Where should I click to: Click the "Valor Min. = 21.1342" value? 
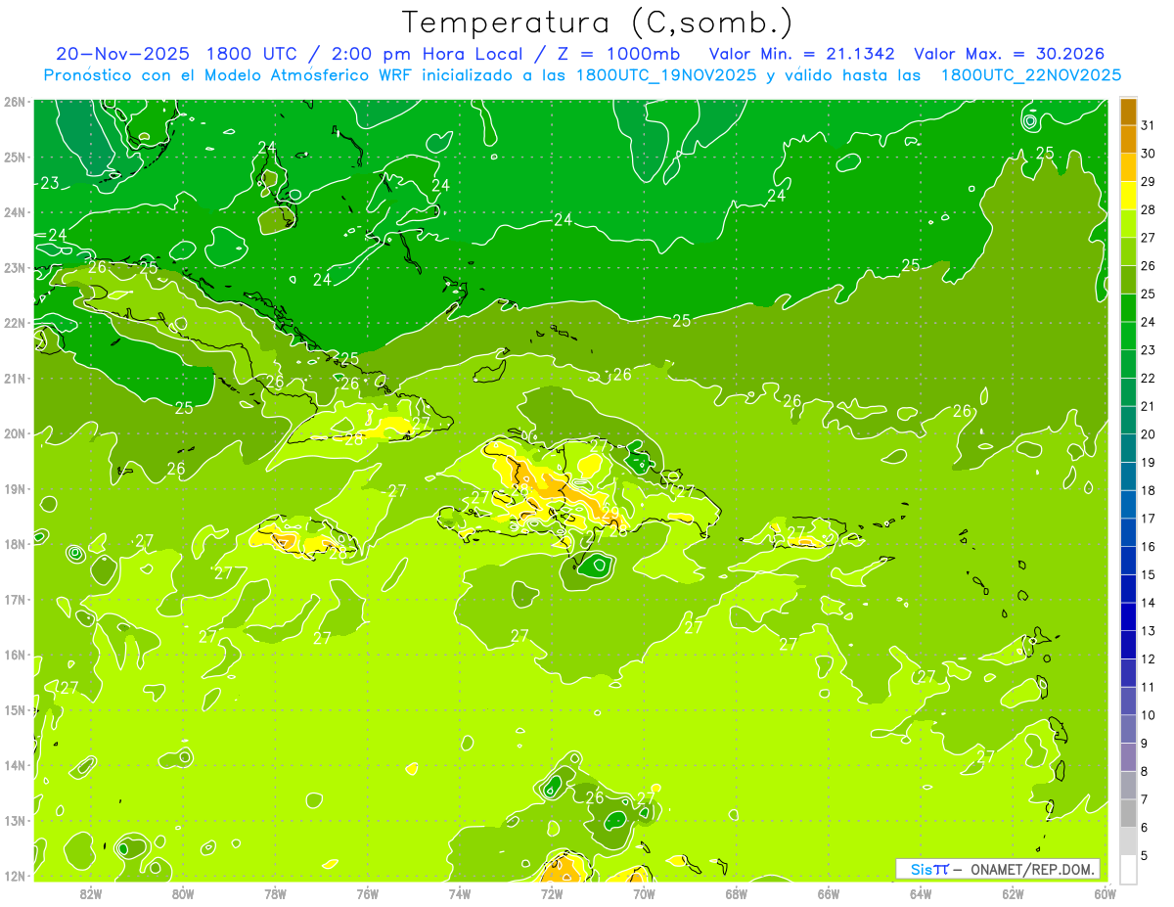click(x=801, y=54)
